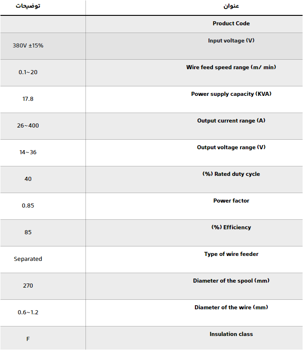Select the 17.8 value cell
The width and height of the screenshot is (303, 350).
[x=28, y=99]
